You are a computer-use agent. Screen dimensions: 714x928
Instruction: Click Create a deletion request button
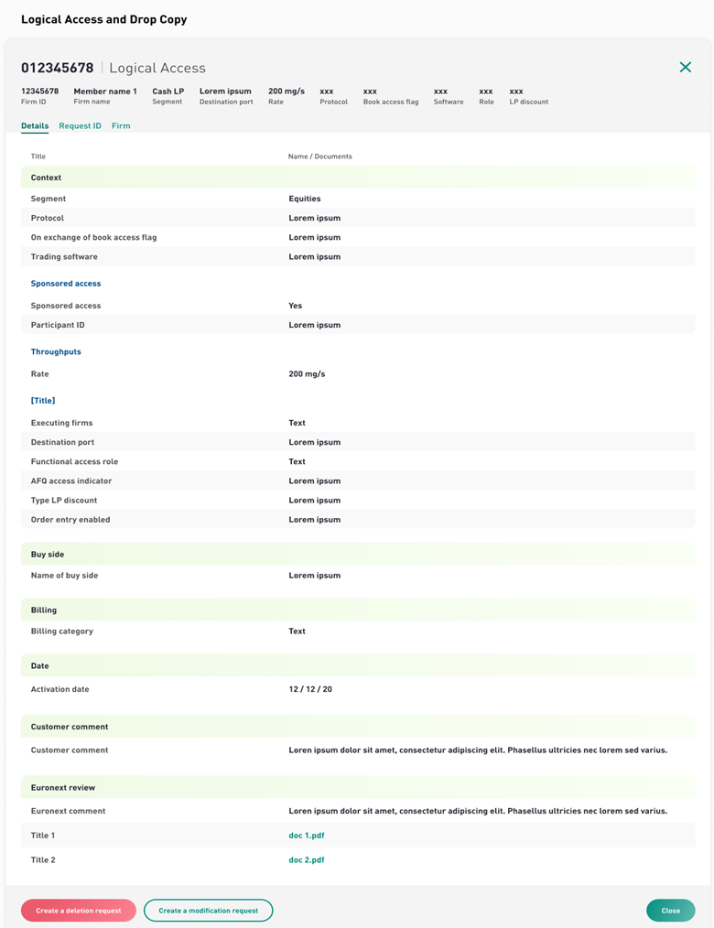click(x=78, y=911)
